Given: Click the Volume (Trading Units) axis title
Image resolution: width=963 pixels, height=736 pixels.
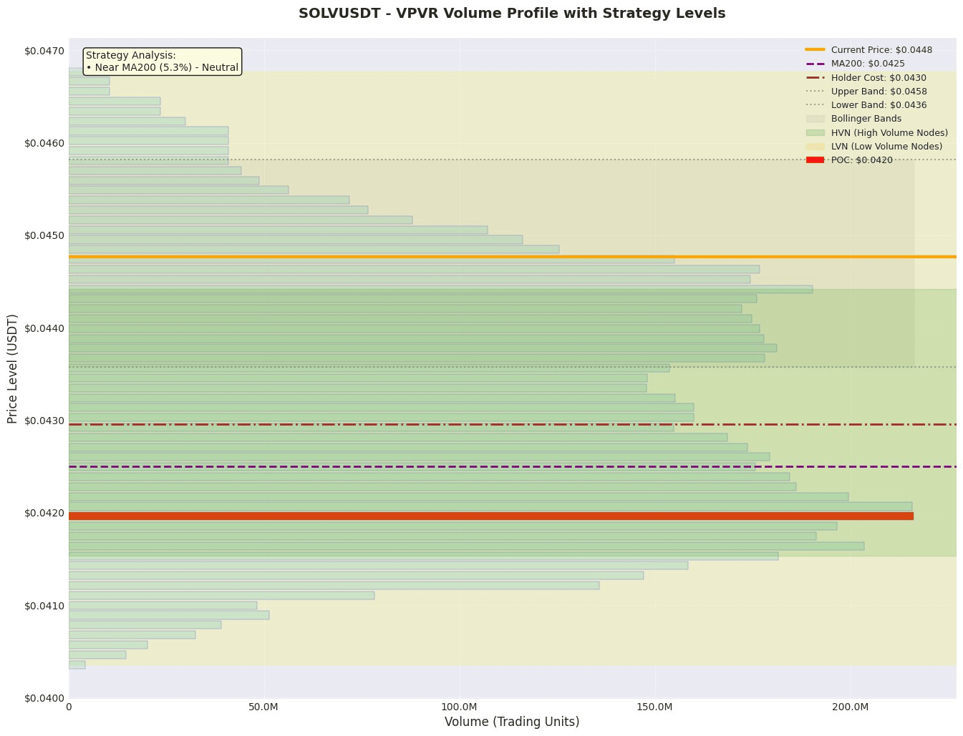Looking at the screenshot, I should click(512, 722).
